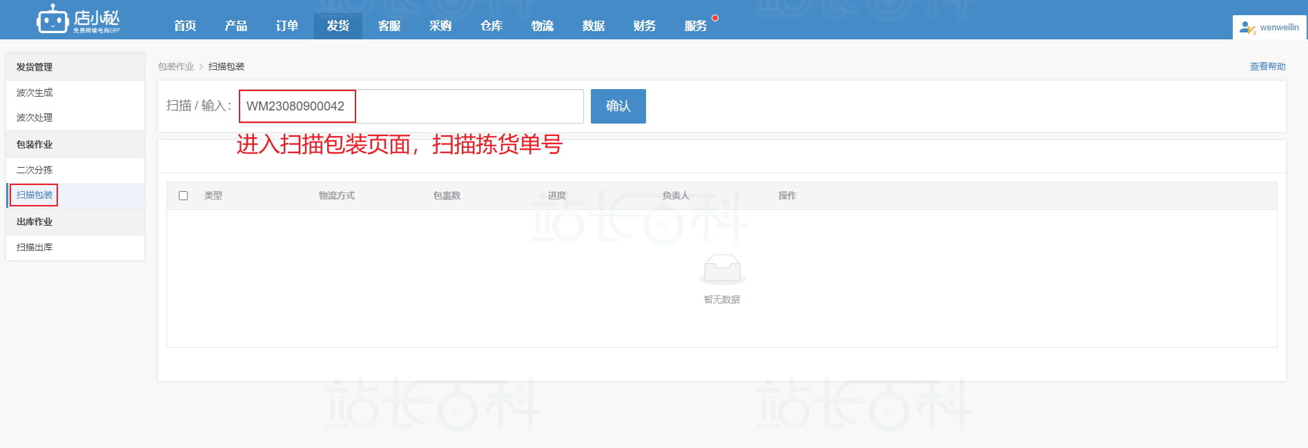Open the wenweilin account menu
Viewport: 1308px width, 448px height.
(1278, 28)
